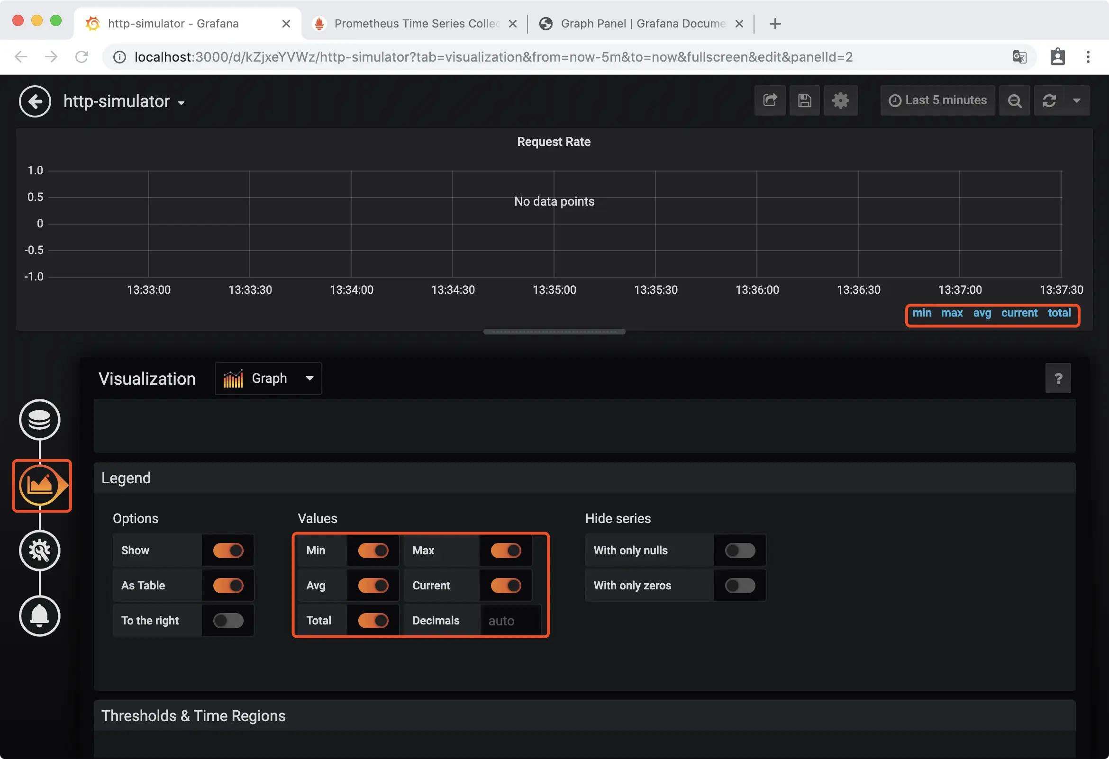
Task: Sort legend by current column
Action: point(1019,313)
